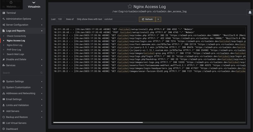The height and width of the screenshot is (132, 253).
Task: Click the Terminal icon in sidebar
Action: (x=3, y=13)
